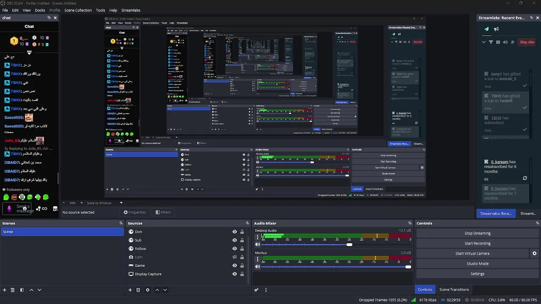Image resolution: width=541 pixels, height=304 pixels.
Task: Select the Streamlabs: Recent Events tab
Action: tap(496, 214)
